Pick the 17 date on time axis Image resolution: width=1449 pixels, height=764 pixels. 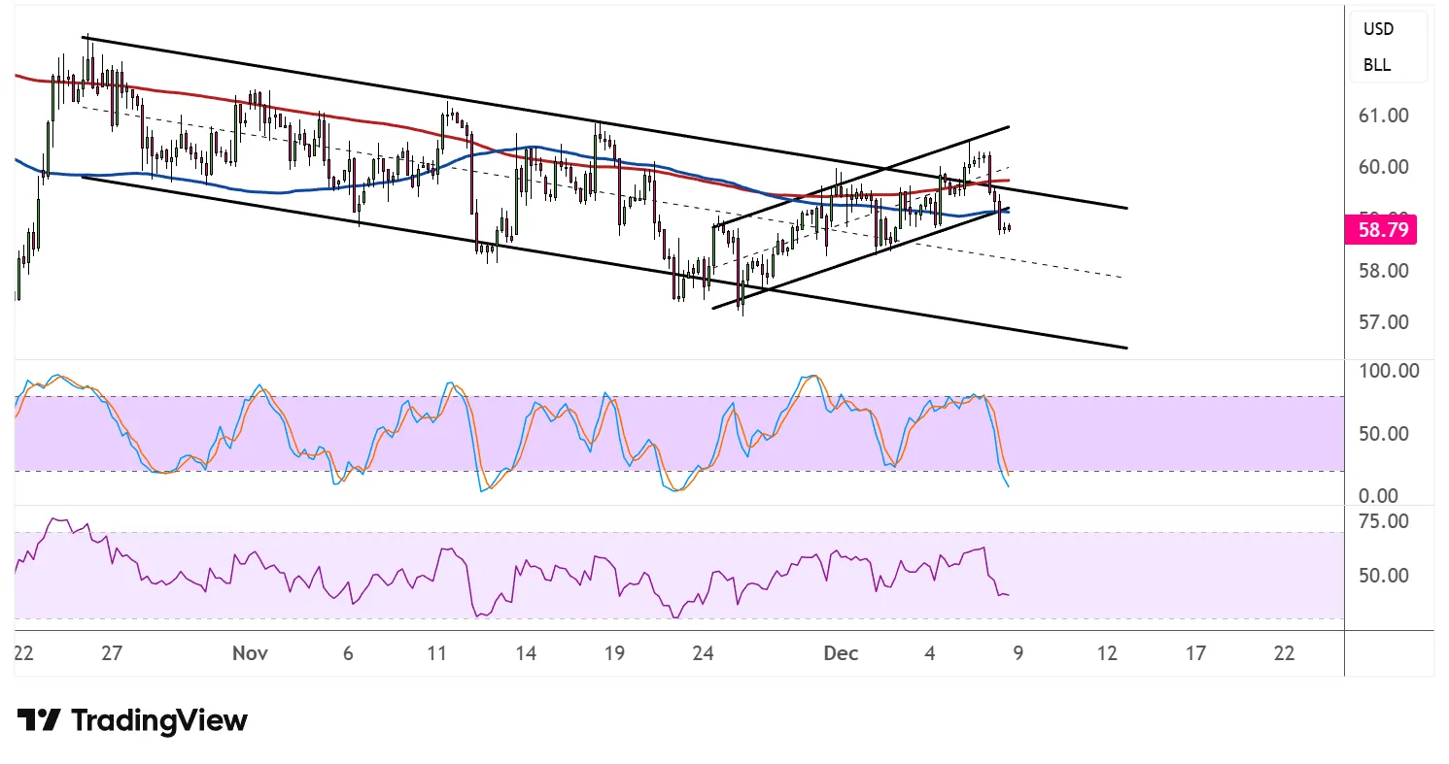point(1195,654)
